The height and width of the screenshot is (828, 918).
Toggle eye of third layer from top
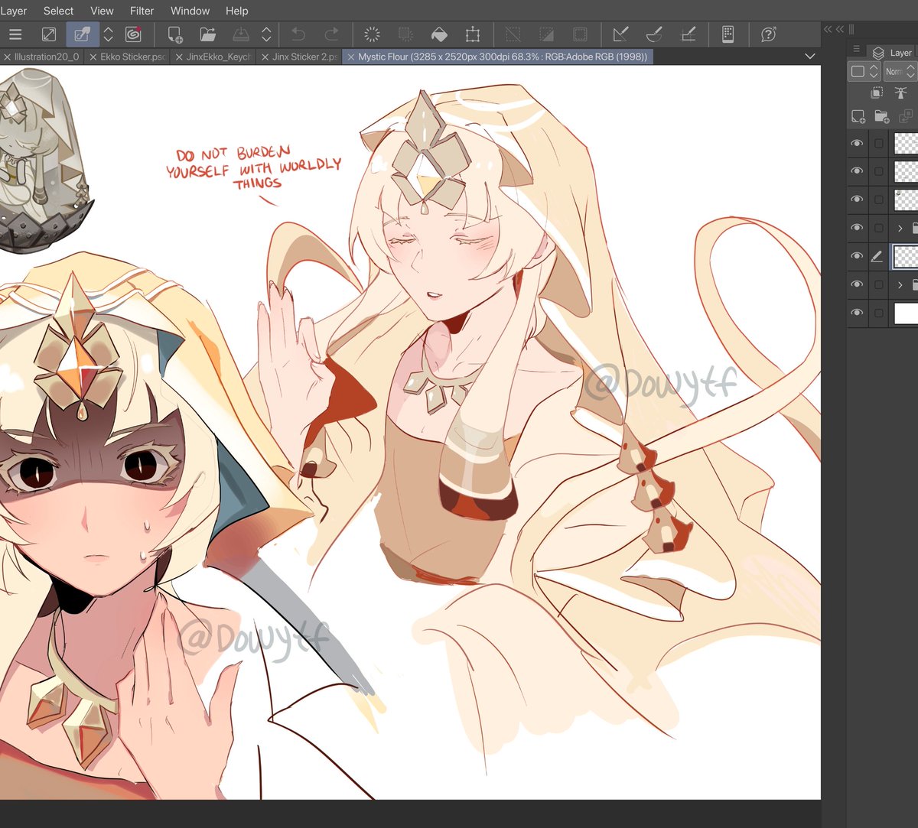tap(858, 200)
